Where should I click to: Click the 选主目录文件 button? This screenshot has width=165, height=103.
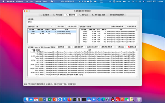click(79, 47)
